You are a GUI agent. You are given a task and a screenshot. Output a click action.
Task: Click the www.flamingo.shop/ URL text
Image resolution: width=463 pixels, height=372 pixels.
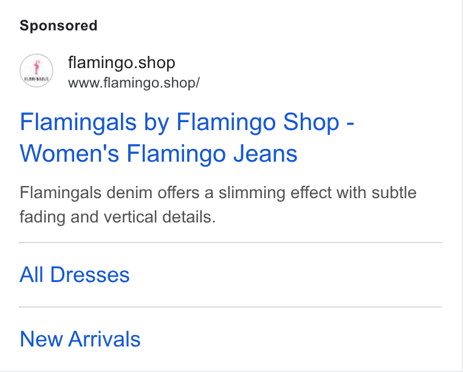click(134, 83)
